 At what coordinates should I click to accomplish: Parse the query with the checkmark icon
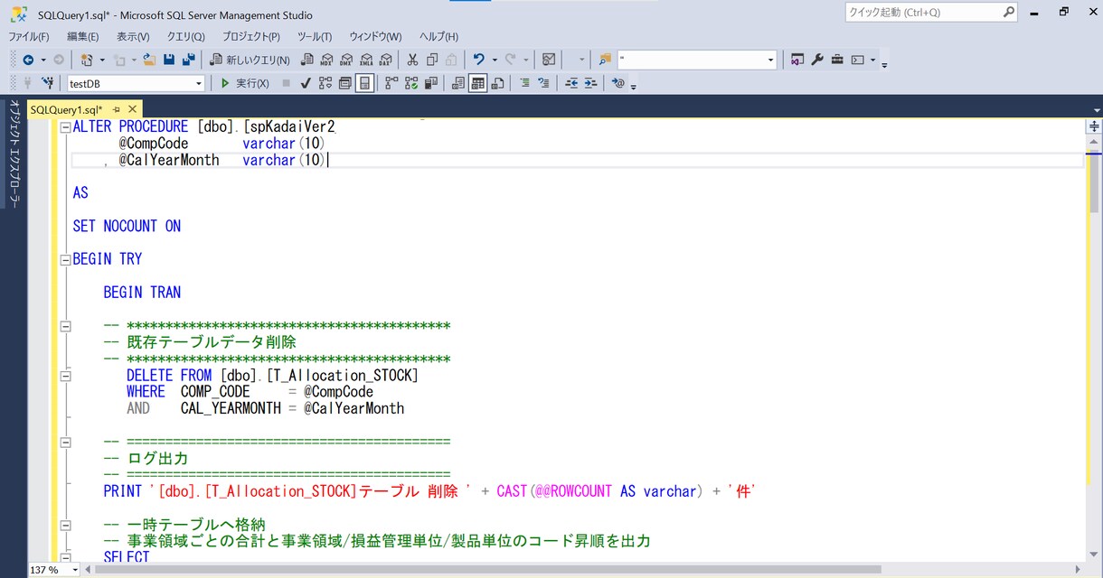(306, 83)
